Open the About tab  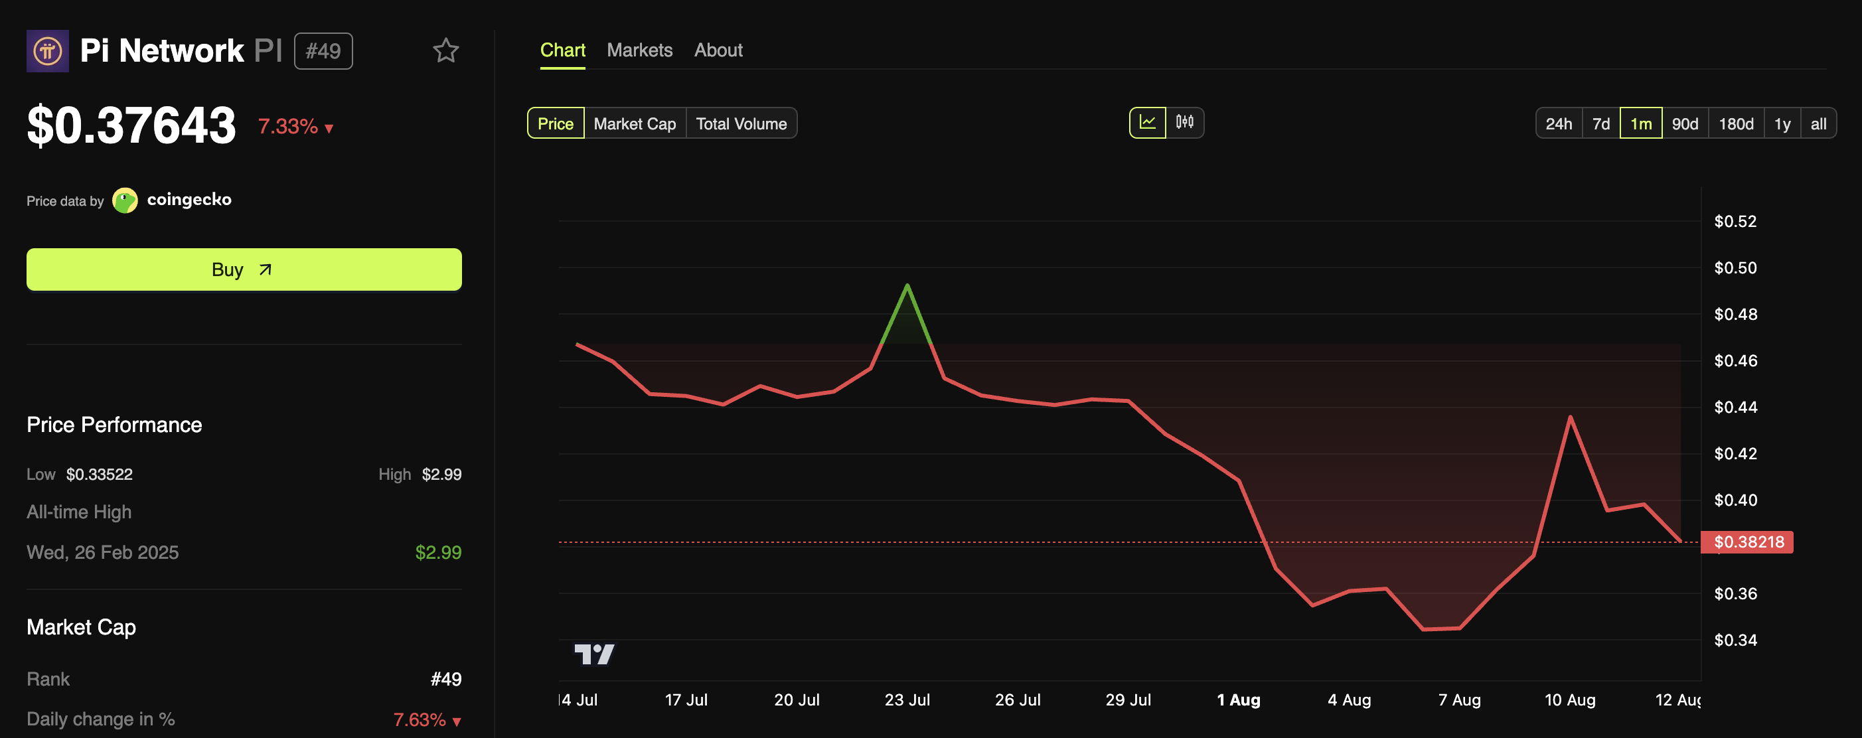click(718, 50)
